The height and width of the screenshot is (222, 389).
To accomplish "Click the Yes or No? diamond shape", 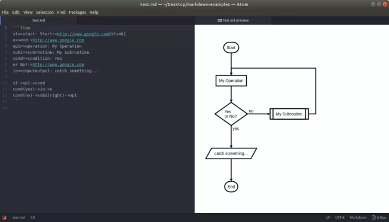I will coord(231,114).
